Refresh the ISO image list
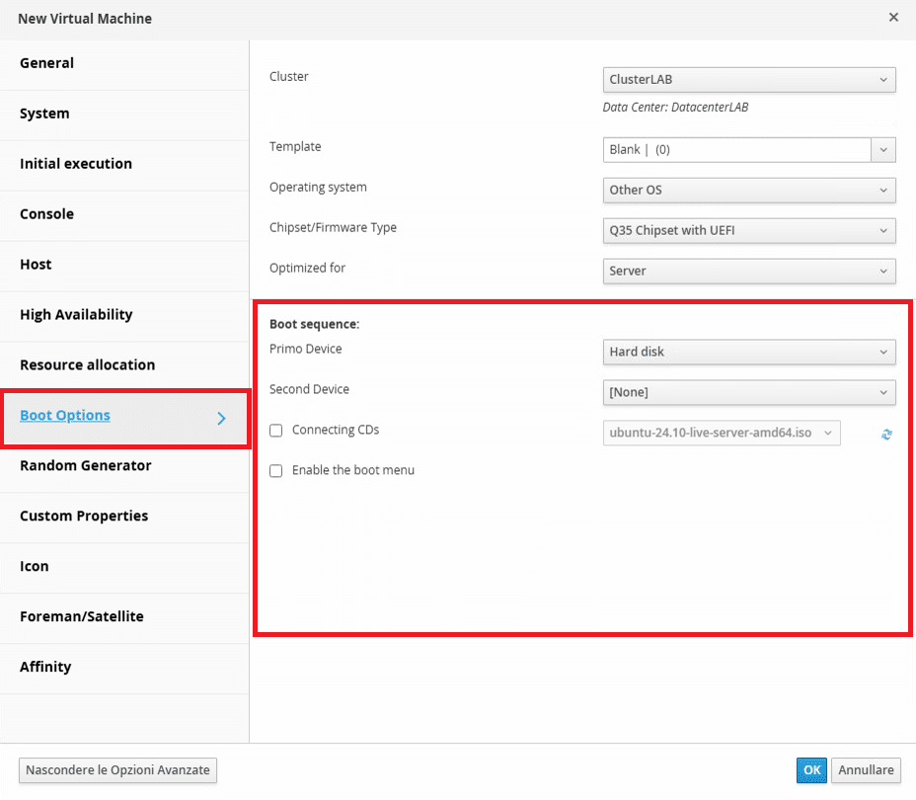916x800 pixels. tap(886, 435)
